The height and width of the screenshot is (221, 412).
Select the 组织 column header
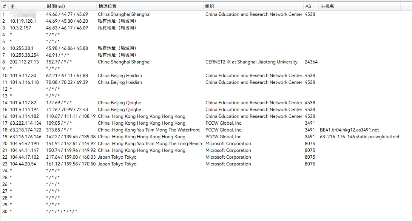click(210, 6)
